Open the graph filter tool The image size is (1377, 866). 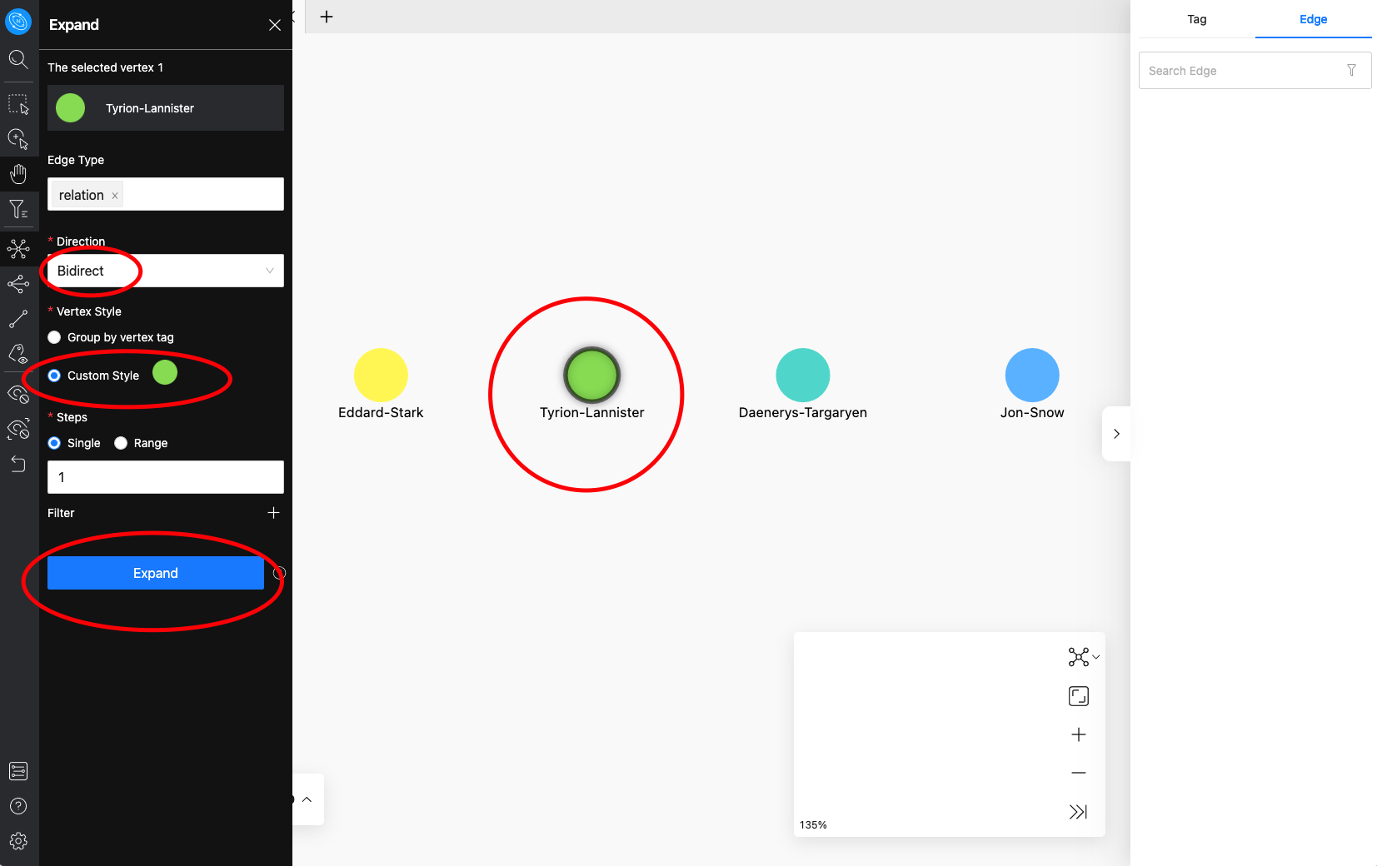(18, 209)
